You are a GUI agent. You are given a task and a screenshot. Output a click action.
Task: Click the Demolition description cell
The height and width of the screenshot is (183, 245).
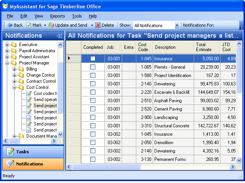[x=173, y=143]
